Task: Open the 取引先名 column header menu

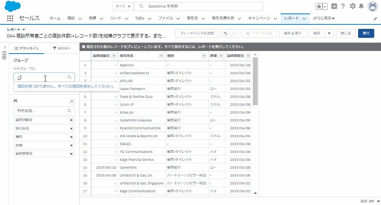Action: pos(161,56)
